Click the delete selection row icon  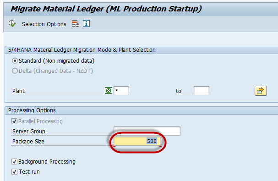point(76,24)
